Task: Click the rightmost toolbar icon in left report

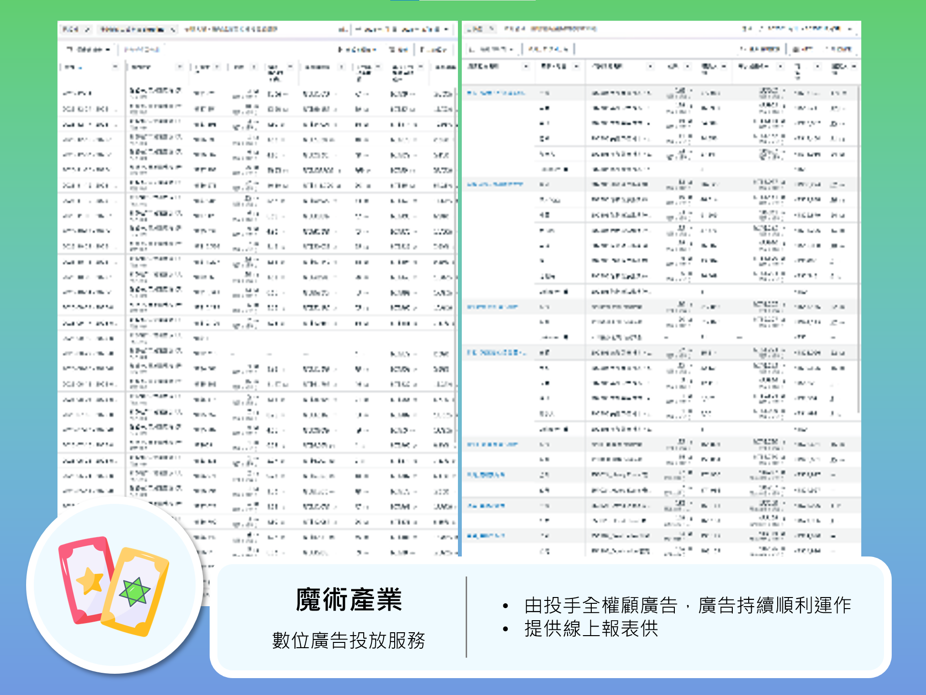Action: click(433, 50)
